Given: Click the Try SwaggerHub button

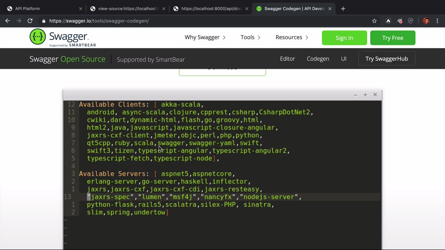Looking at the screenshot, I should 386,58.
